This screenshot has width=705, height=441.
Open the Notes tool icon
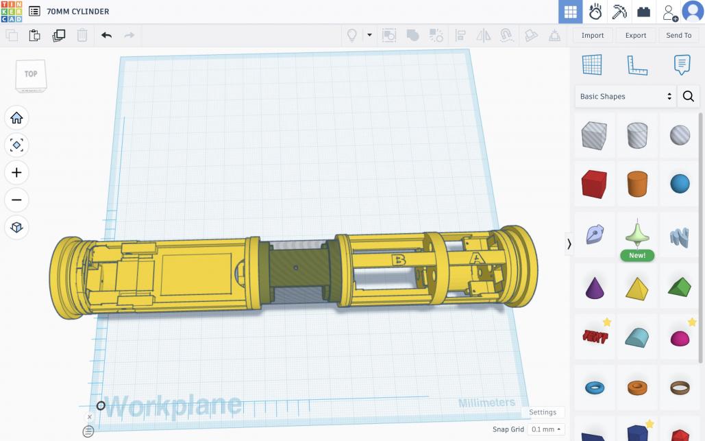click(x=681, y=65)
